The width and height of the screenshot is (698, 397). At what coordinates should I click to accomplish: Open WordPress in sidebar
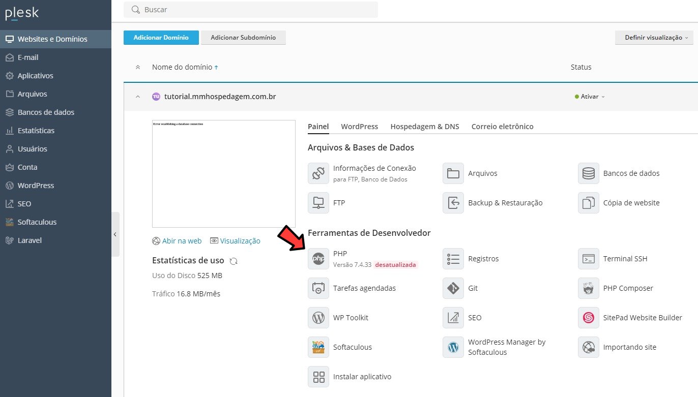[x=55, y=186]
